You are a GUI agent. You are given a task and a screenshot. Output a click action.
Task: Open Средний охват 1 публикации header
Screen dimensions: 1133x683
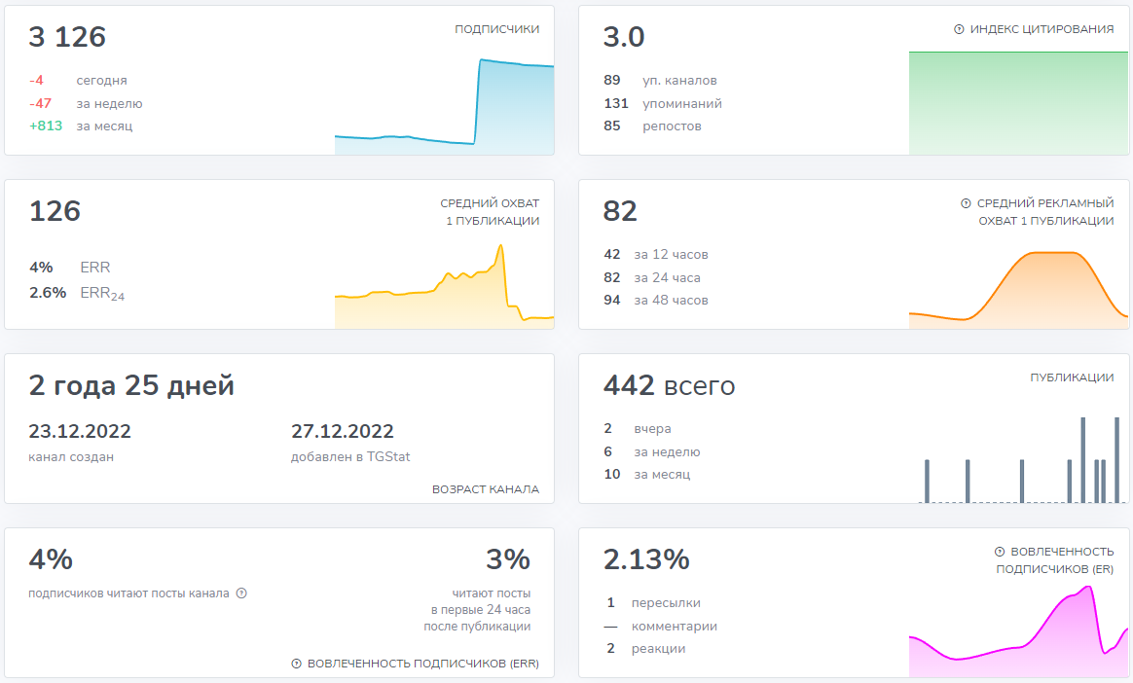point(490,212)
